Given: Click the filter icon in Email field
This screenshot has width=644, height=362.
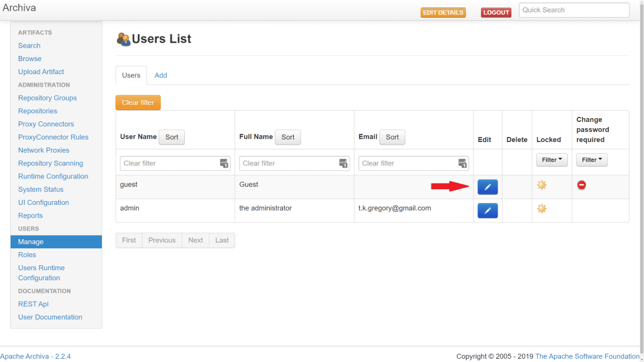Looking at the screenshot, I should [x=462, y=163].
